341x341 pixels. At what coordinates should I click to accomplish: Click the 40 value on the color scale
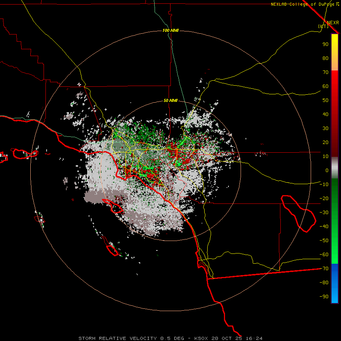(325, 114)
